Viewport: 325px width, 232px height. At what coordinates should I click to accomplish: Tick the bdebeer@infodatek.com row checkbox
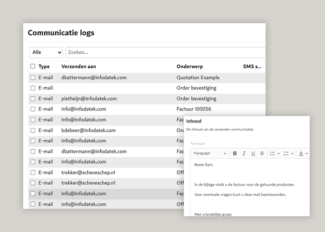[x=33, y=130]
